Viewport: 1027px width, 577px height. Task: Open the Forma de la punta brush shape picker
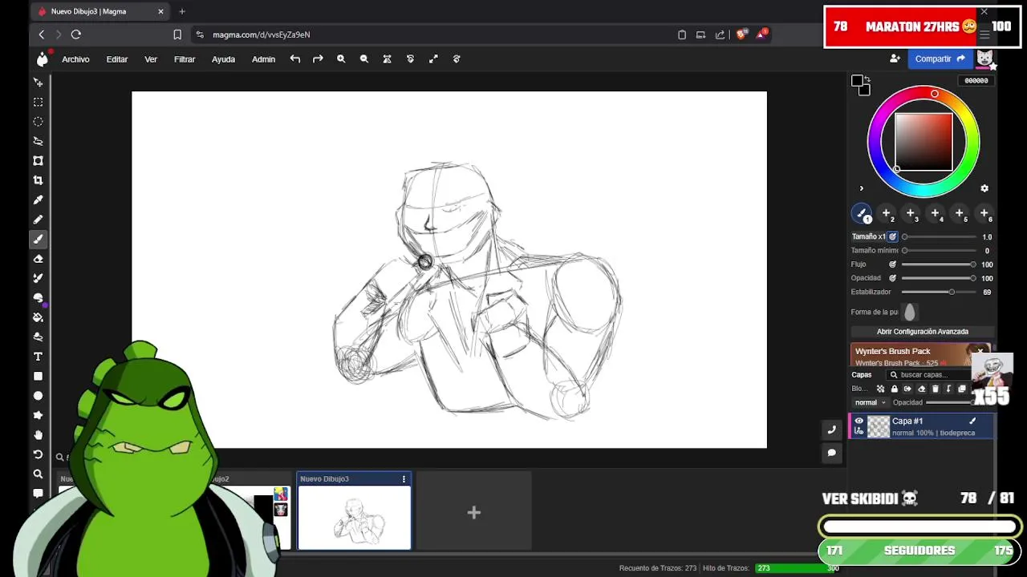coord(910,312)
